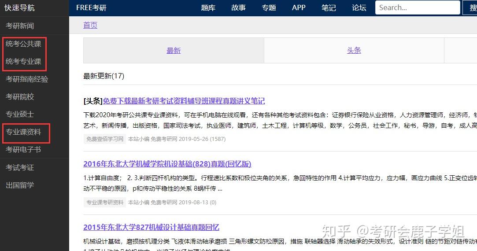The image size is (477, 251).
Task: Click the FREE考研 site title
Action: (91, 7)
